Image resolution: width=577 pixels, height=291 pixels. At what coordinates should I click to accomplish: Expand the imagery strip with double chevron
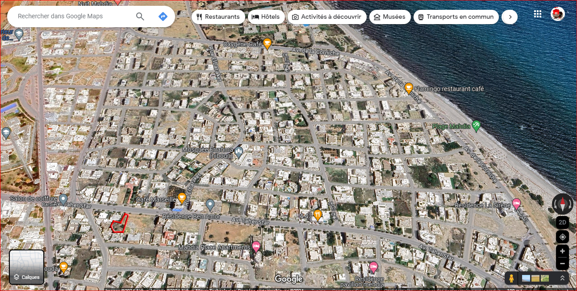pos(562,278)
